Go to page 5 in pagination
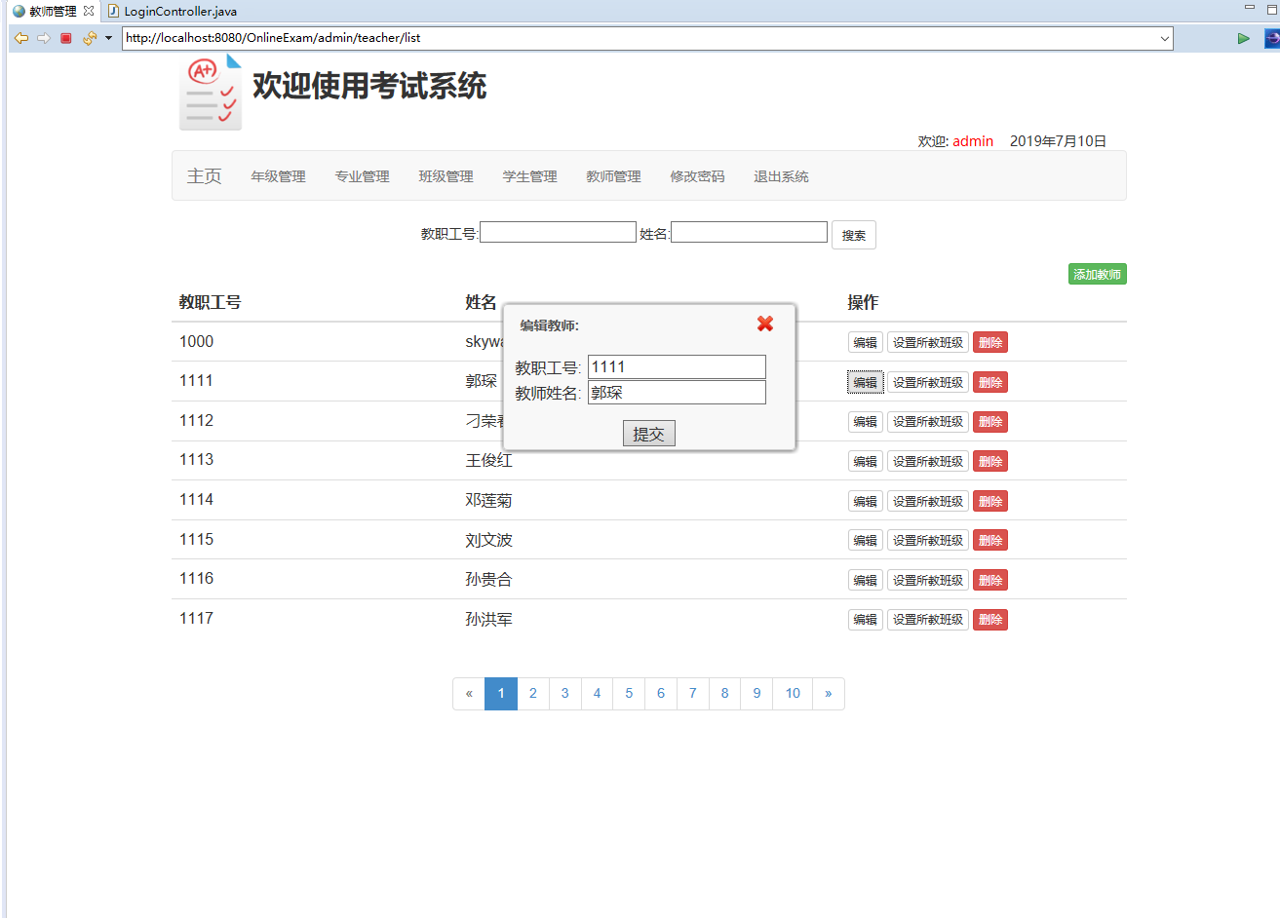The height and width of the screenshot is (918, 1280). point(629,694)
